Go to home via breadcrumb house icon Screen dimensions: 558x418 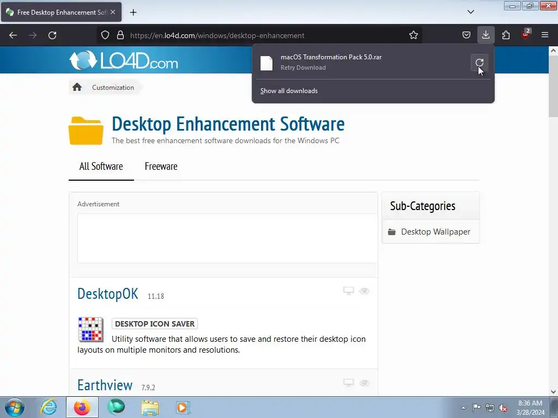click(x=77, y=88)
